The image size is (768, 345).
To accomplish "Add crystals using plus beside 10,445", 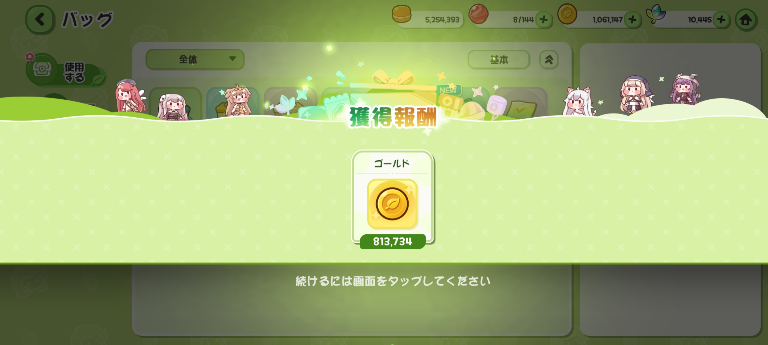I will [721, 20].
